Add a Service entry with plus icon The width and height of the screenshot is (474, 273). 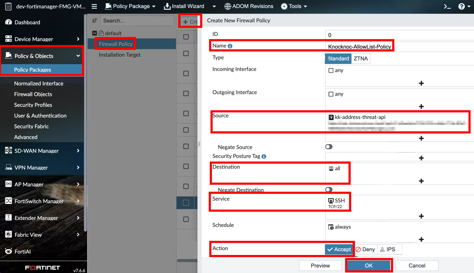[421, 216]
